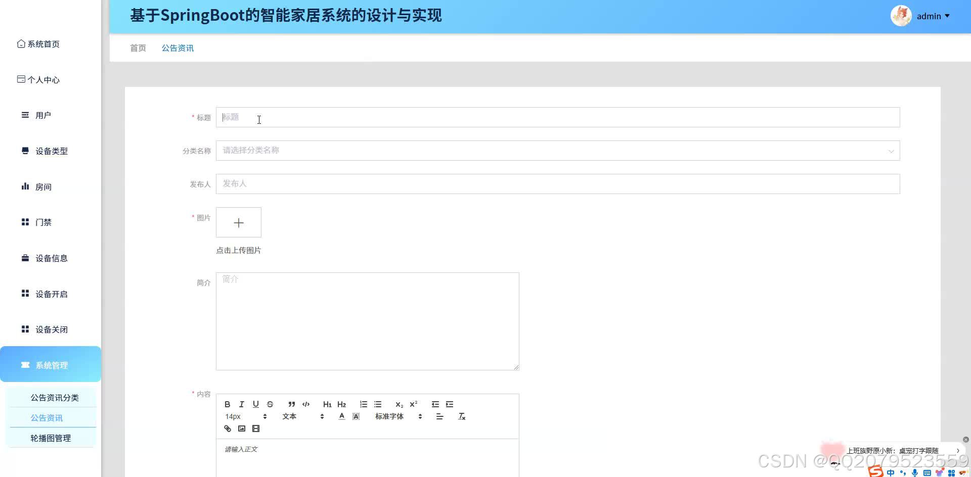Click the insert link icon in the editor
The image size is (971, 477).
228,428
